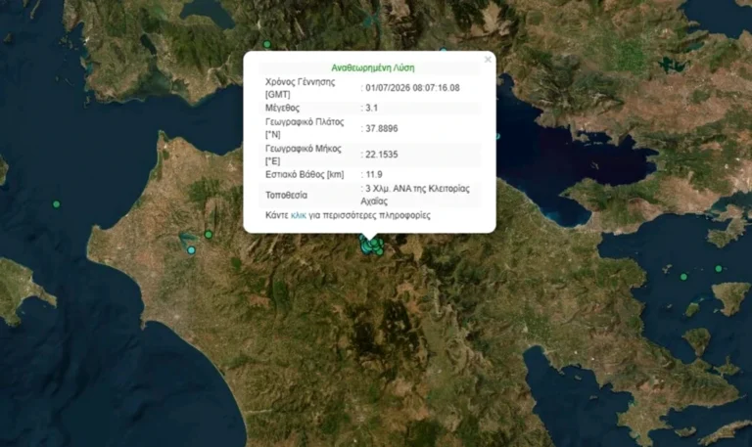Screen dimensions: 752x447
Task: Click the large lake at map's top edge
Action: click(x=208, y=13)
